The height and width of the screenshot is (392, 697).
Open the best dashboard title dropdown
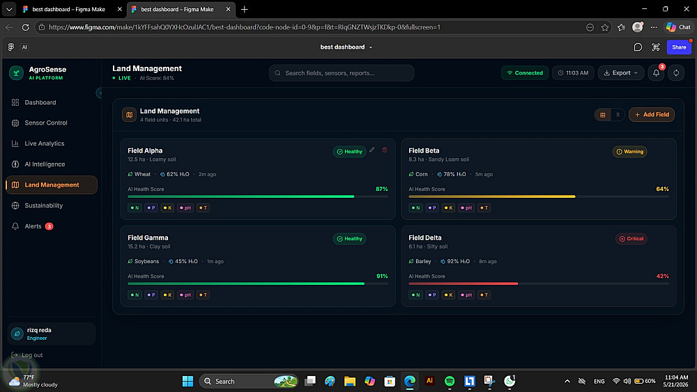tap(346, 47)
